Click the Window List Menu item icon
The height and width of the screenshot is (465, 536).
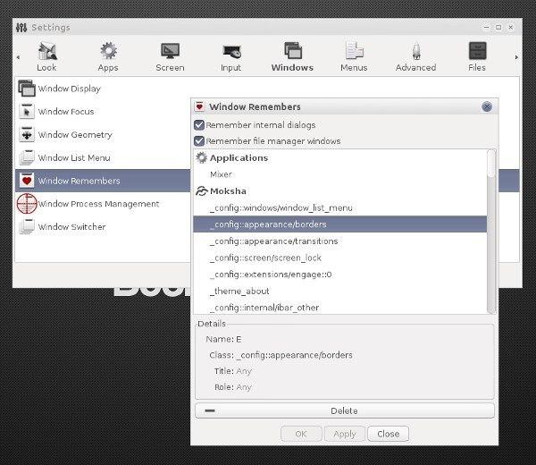pos(27,157)
